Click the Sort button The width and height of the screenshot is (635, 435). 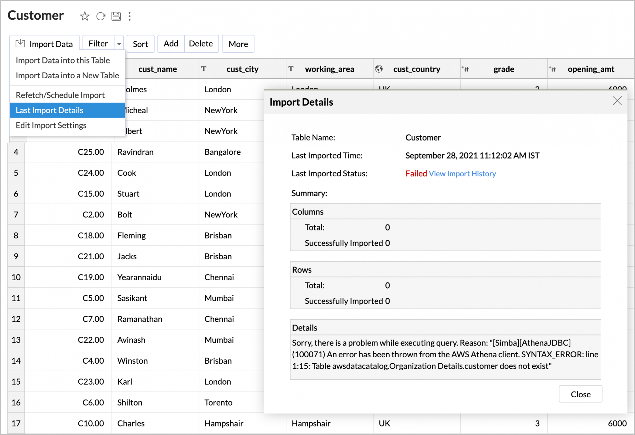pyautogui.click(x=140, y=44)
